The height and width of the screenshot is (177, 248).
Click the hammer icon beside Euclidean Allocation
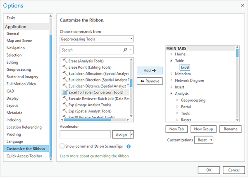[x=64, y=73]
